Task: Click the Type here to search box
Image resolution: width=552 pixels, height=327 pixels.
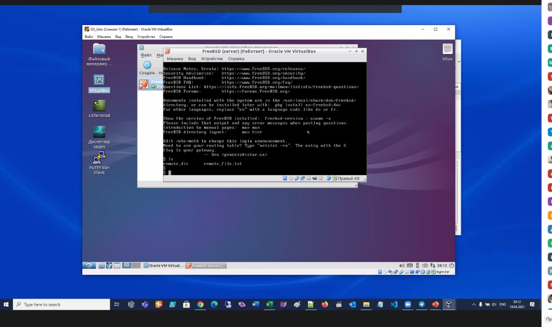Action: coord(61,304)
